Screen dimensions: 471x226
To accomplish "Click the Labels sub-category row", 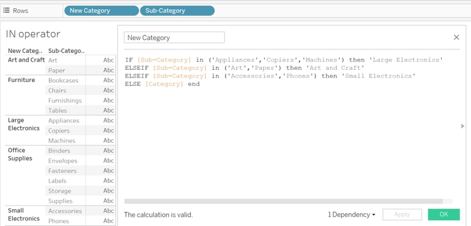I will click(65, 181).
